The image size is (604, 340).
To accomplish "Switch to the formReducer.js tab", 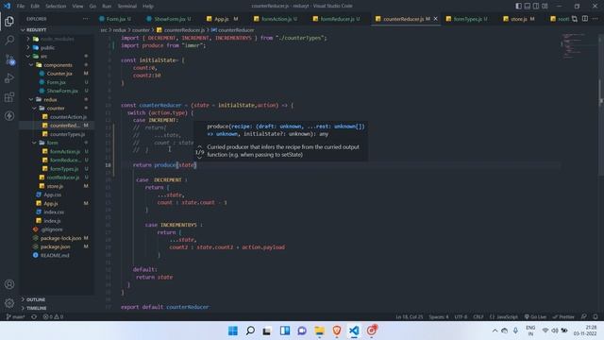I will click(x=337, y=19).
